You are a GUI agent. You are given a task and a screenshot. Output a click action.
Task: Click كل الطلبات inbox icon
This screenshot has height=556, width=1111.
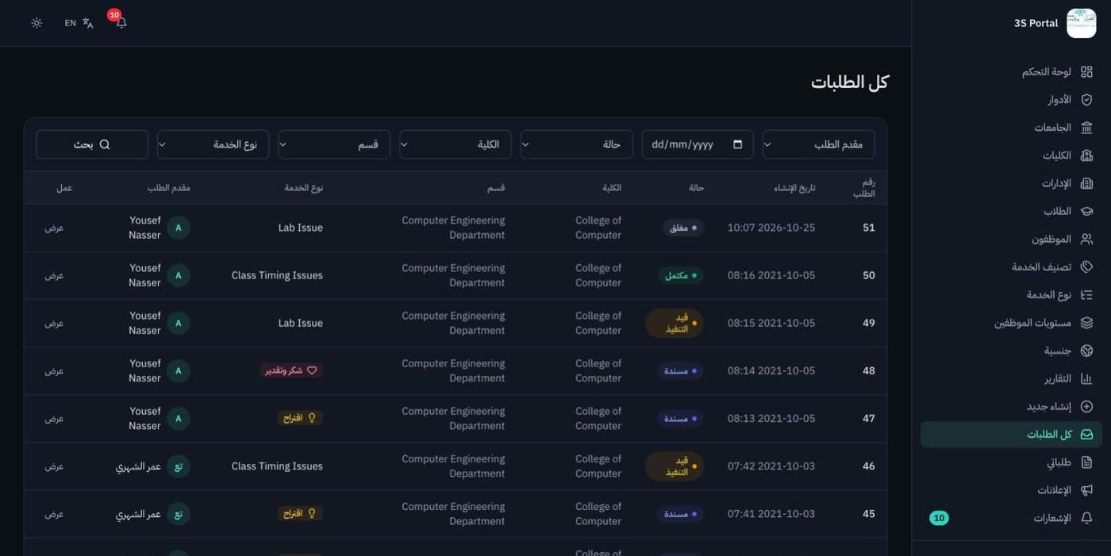[1086, 435]
